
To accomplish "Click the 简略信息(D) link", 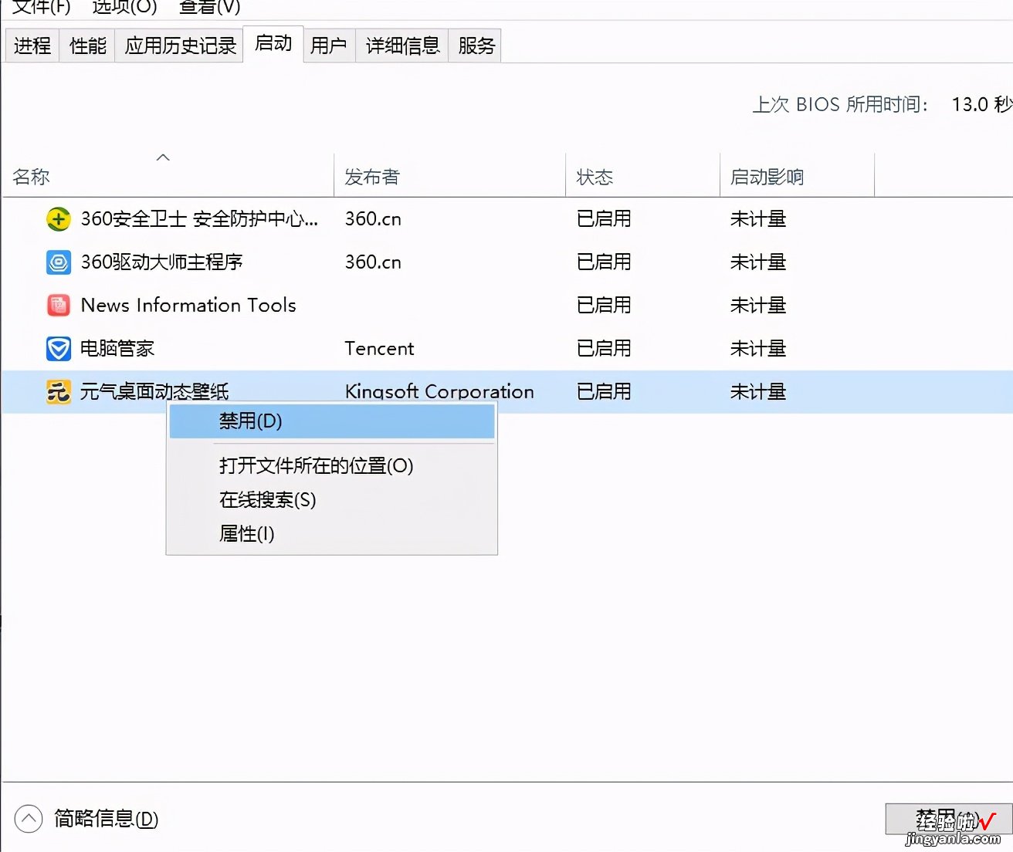I will [106, 819].
